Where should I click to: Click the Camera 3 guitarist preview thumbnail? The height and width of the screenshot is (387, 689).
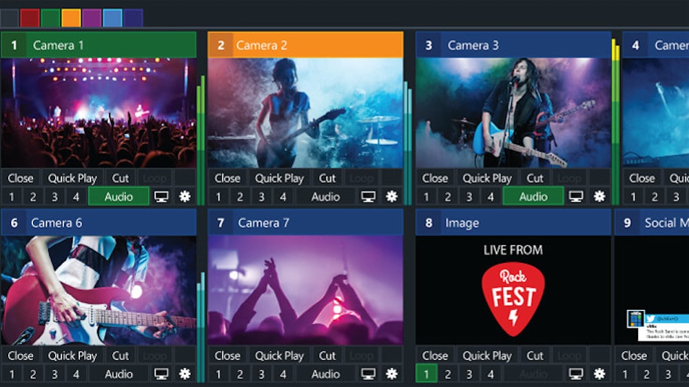pyautogui.click(x=513, y=112)
